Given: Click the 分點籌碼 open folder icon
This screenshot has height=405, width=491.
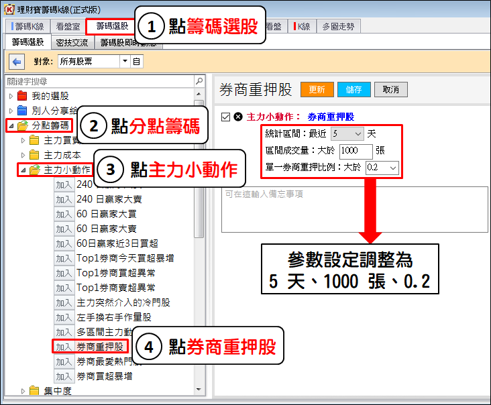Looking at the screenshot, I should point(23,125).
